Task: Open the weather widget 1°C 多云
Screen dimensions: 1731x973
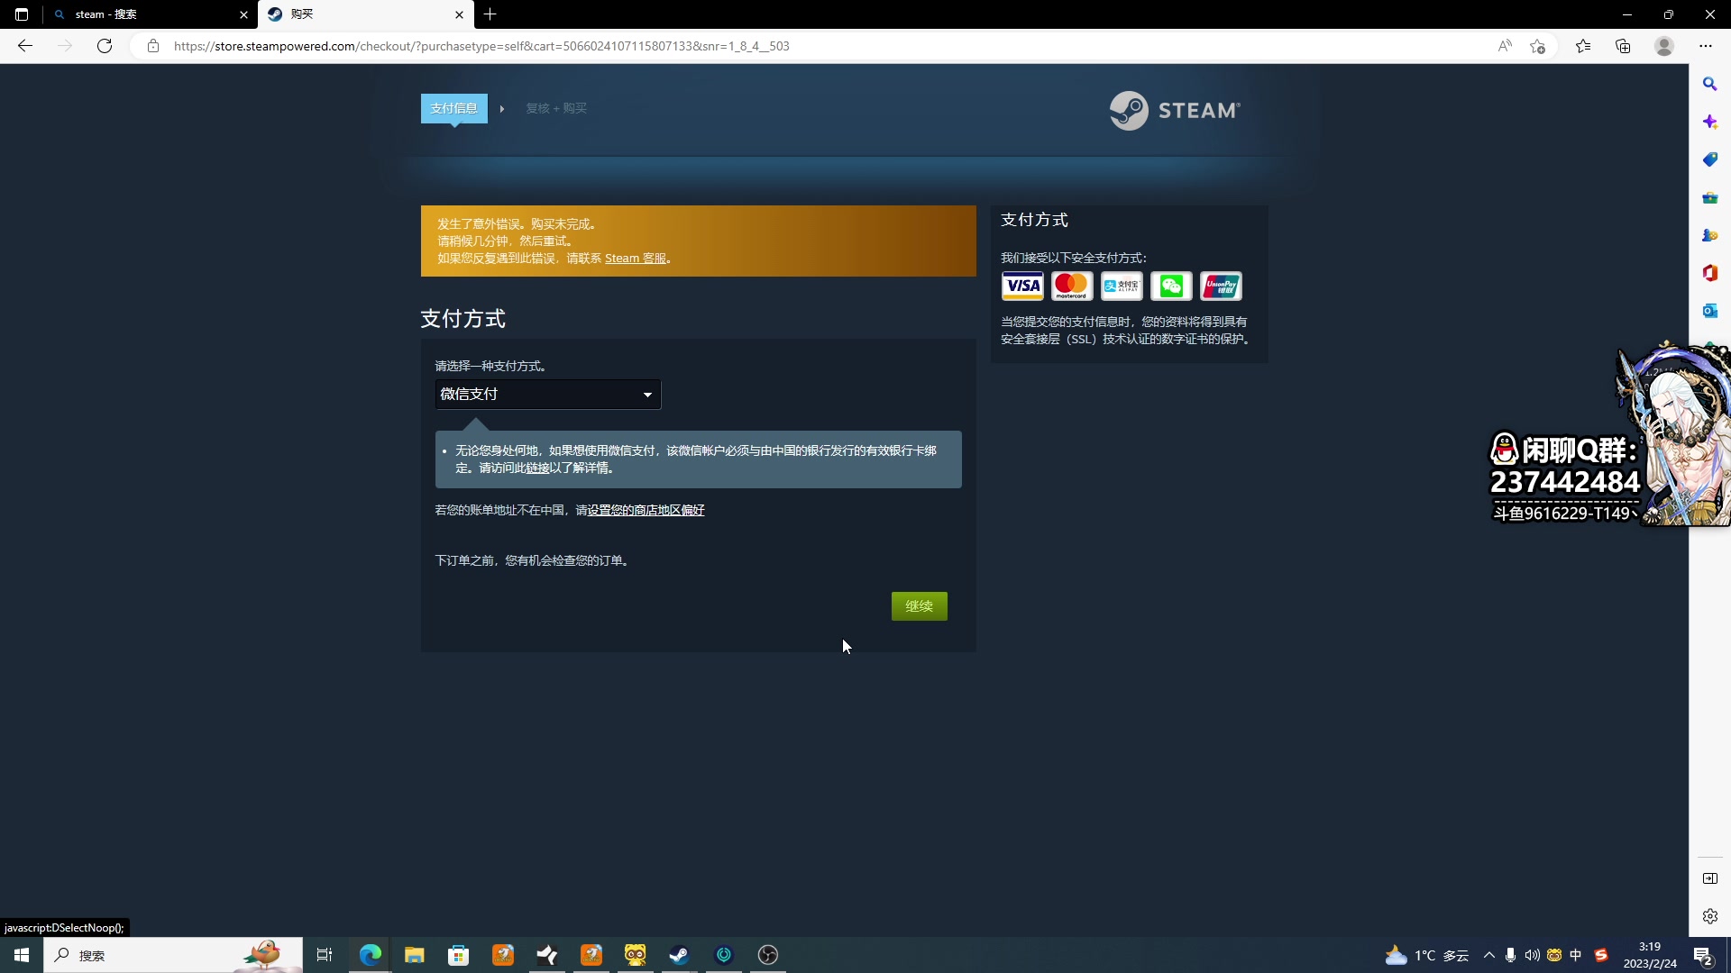Action: (1428, 955)
